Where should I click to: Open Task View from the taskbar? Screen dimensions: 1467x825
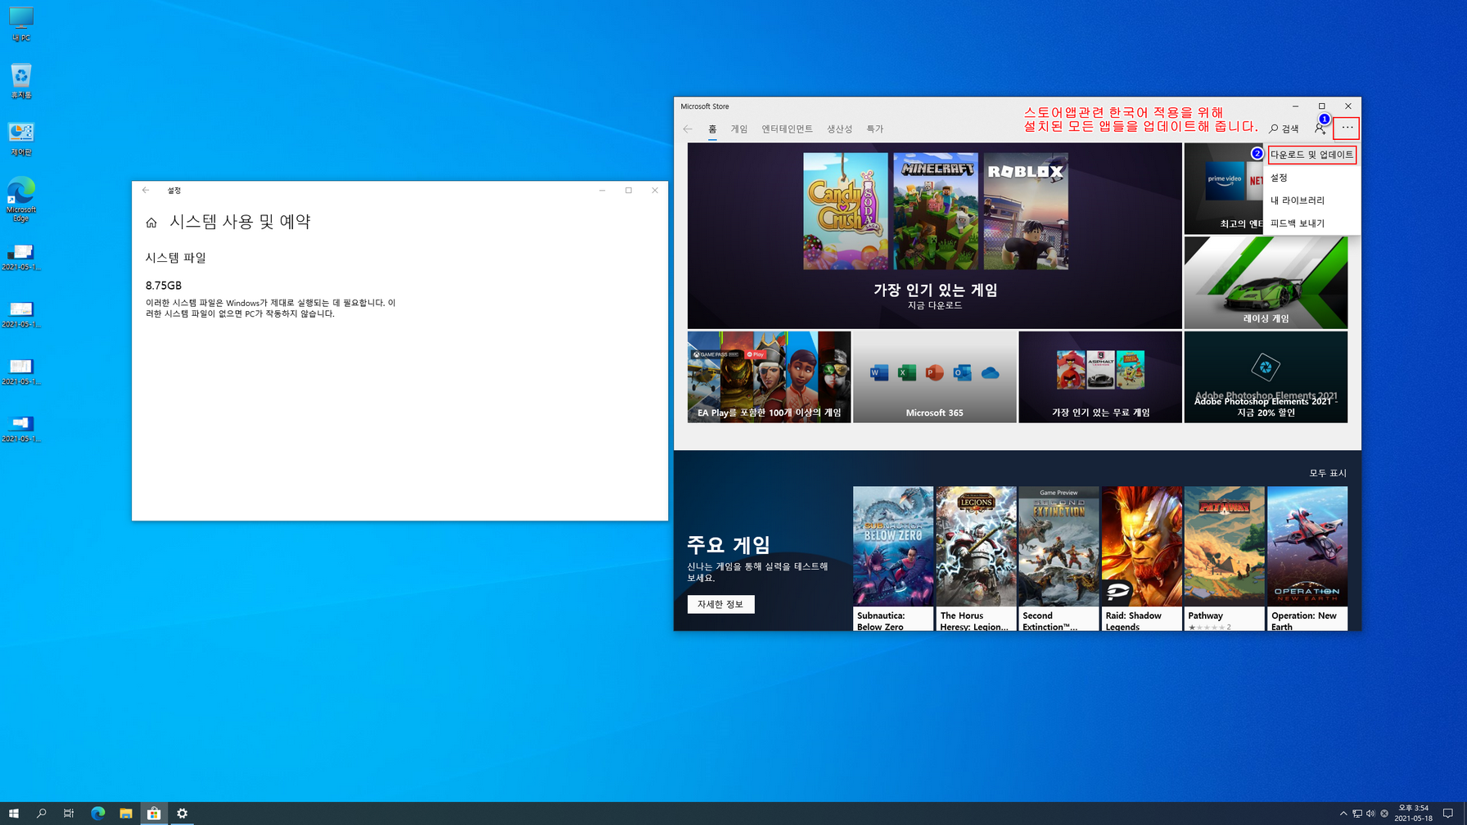tap(69, 813)
